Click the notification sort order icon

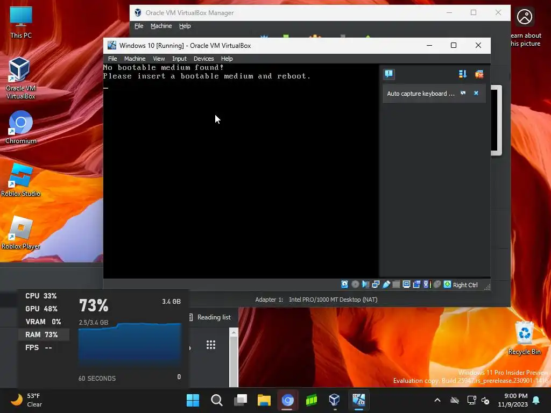[462, 74]
